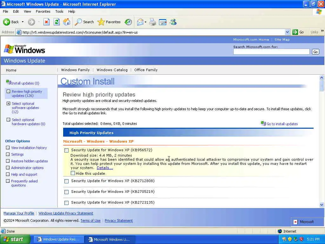Click the Details... link
Screen dimensions: 325x244
click(105, 168)
